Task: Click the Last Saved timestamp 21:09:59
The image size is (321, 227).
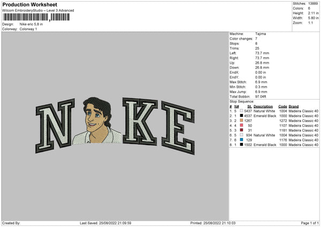Action: pyautogui.click(x=115, y=223)
